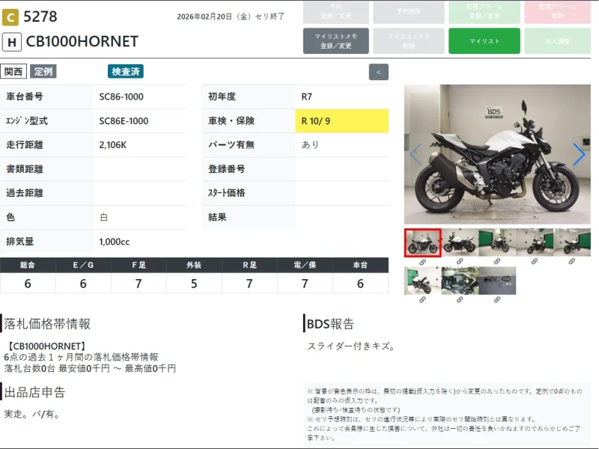
Task: Click the 登録番号 label
Action: click(227, 169)
